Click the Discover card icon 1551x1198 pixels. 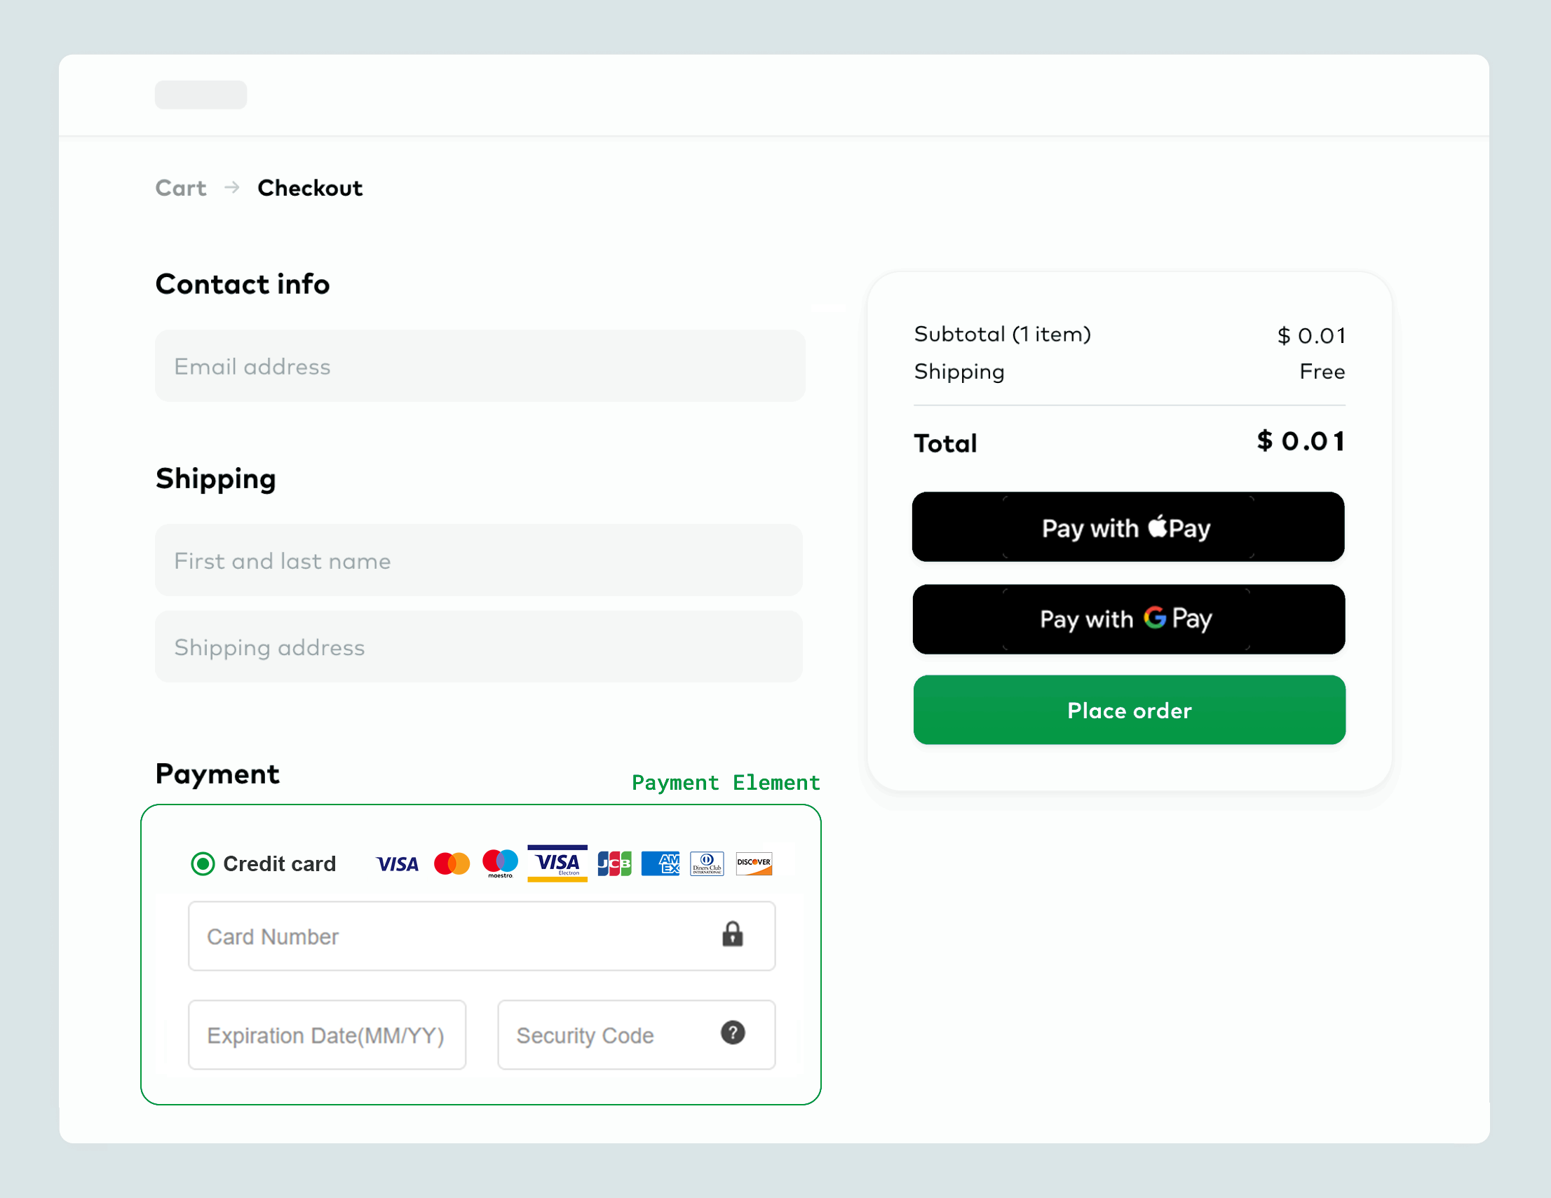(754, 864)
